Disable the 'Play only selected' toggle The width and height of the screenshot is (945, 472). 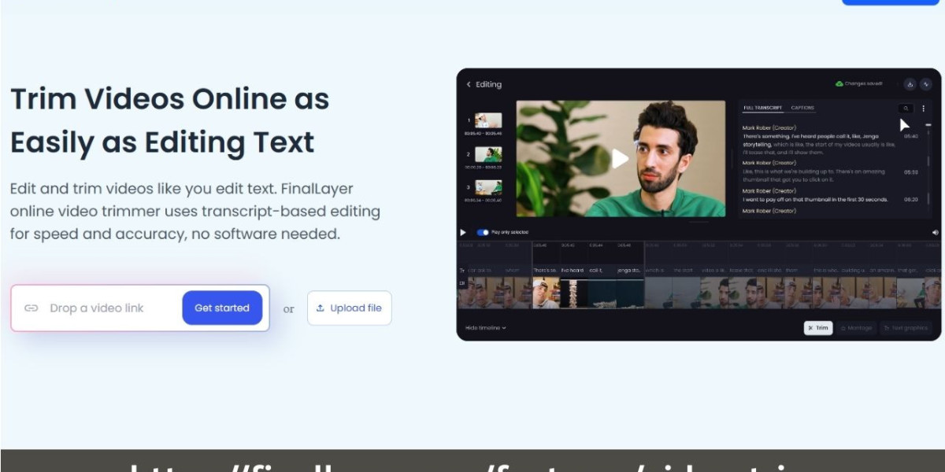pyautogui.click(x=481, y=232)
